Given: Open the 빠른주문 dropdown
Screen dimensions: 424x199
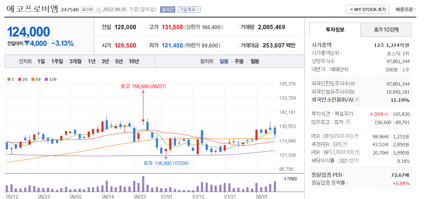Looking at the screenshot, I should (406, 10).
